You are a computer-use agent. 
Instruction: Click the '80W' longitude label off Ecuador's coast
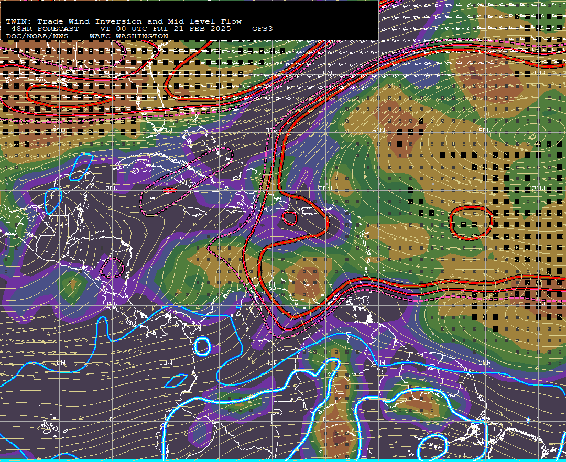[166, 362]
